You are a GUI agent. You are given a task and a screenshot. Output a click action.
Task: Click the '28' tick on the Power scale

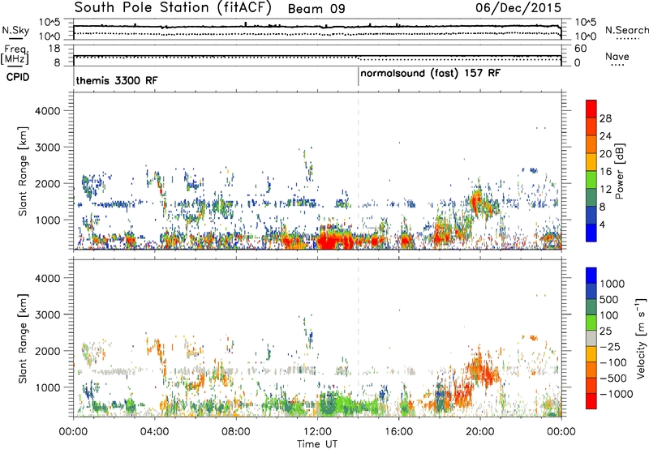605,118
